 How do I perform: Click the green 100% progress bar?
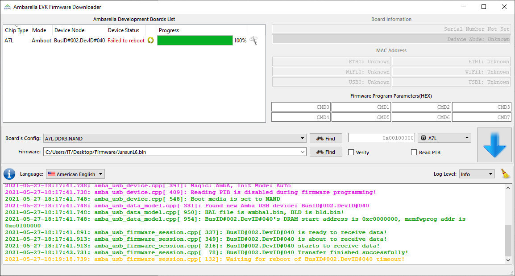(x=195, y=41)
